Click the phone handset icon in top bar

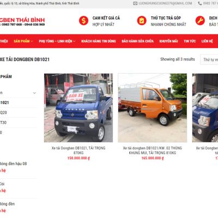(200, 3)
